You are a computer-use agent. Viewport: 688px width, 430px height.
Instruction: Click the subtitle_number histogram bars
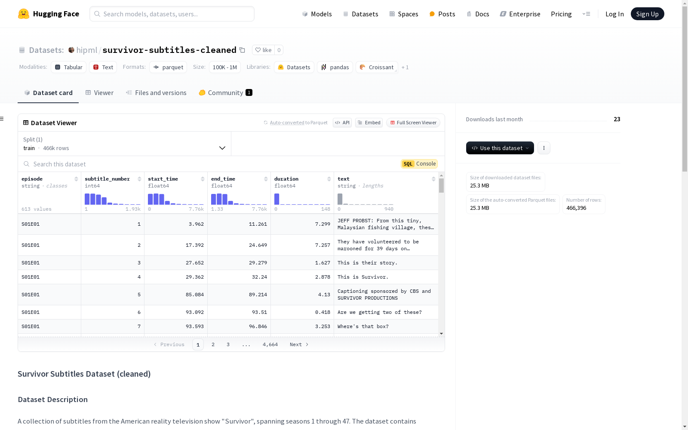pos(112,199)
